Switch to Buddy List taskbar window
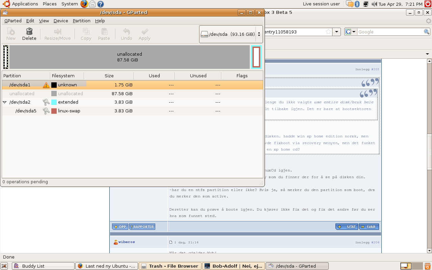This screenshot has width=432, height=270. pyautogui.click(x=43, y=266)
